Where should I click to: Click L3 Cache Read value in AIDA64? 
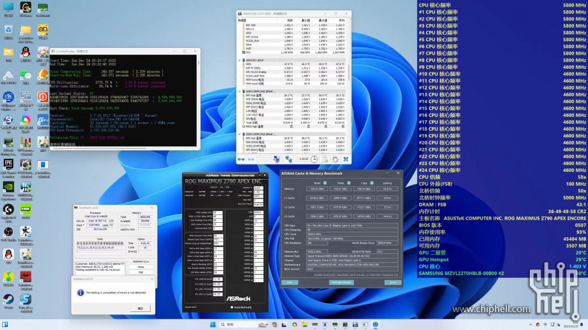(317, 216)
